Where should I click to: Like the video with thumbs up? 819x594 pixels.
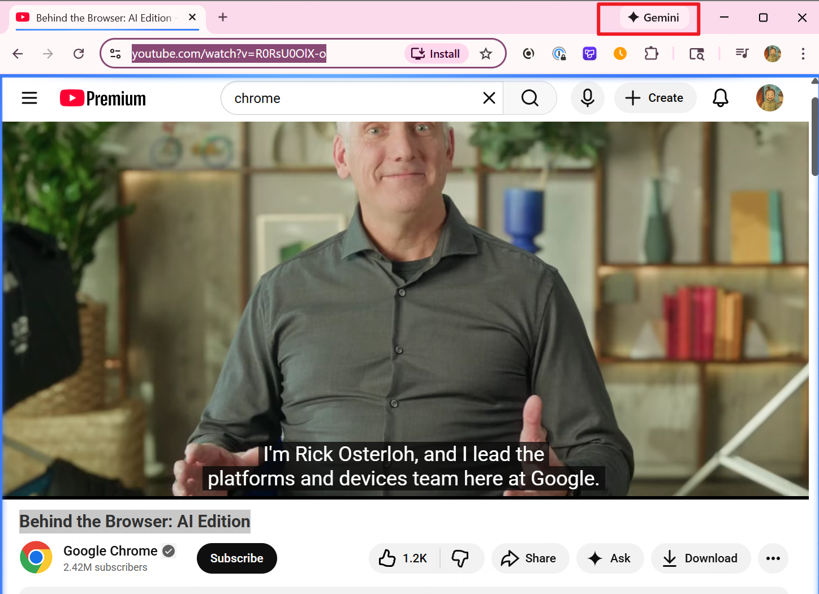404,558
